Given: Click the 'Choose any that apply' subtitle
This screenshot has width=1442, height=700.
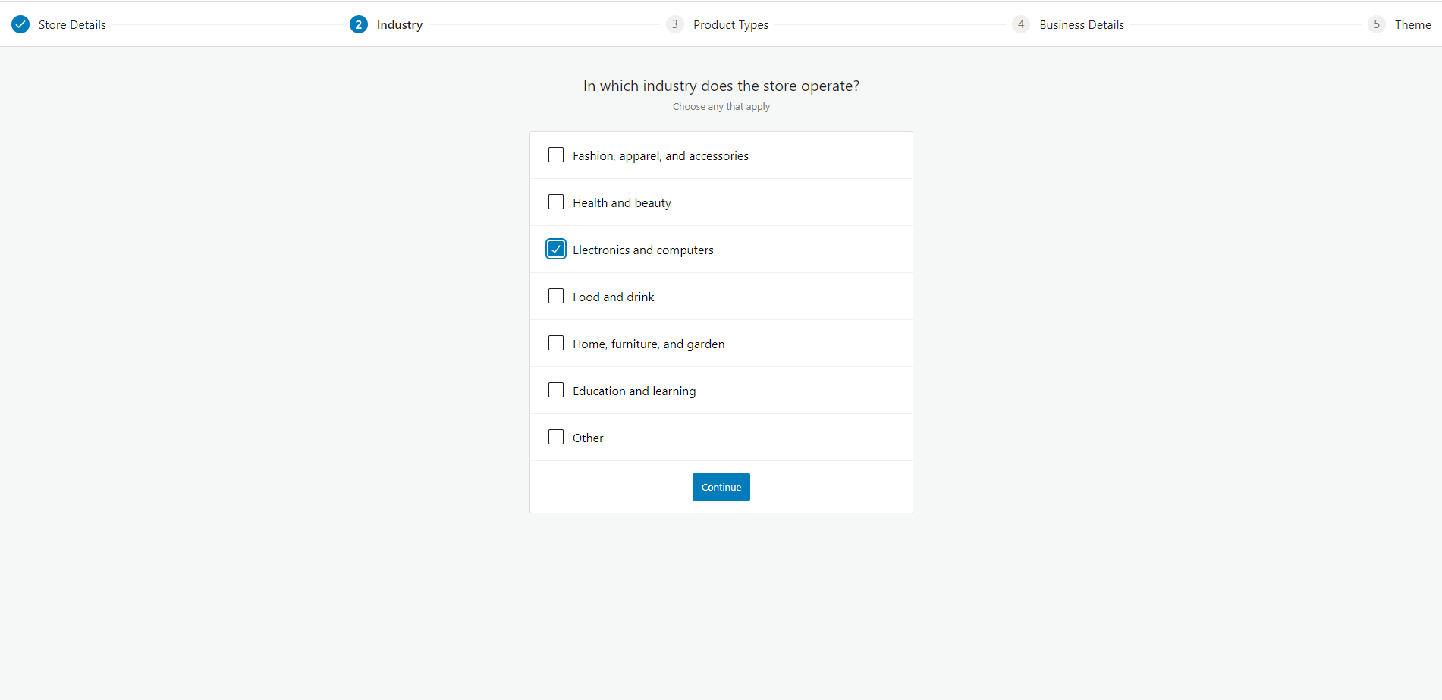Looking at the screenshot, I should click(x=721, y=106).
